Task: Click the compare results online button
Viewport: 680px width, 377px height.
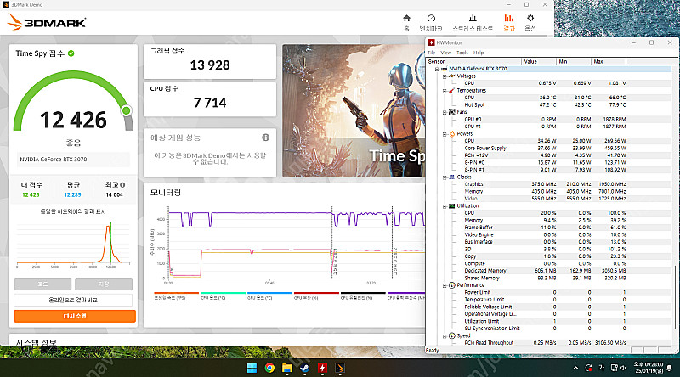Action: point(73,300)
